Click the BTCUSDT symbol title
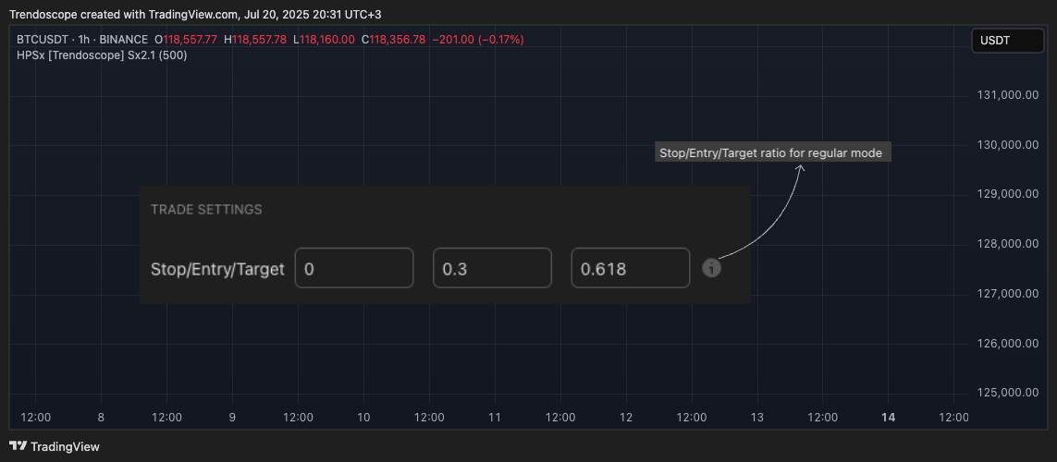 coord(43,40)
